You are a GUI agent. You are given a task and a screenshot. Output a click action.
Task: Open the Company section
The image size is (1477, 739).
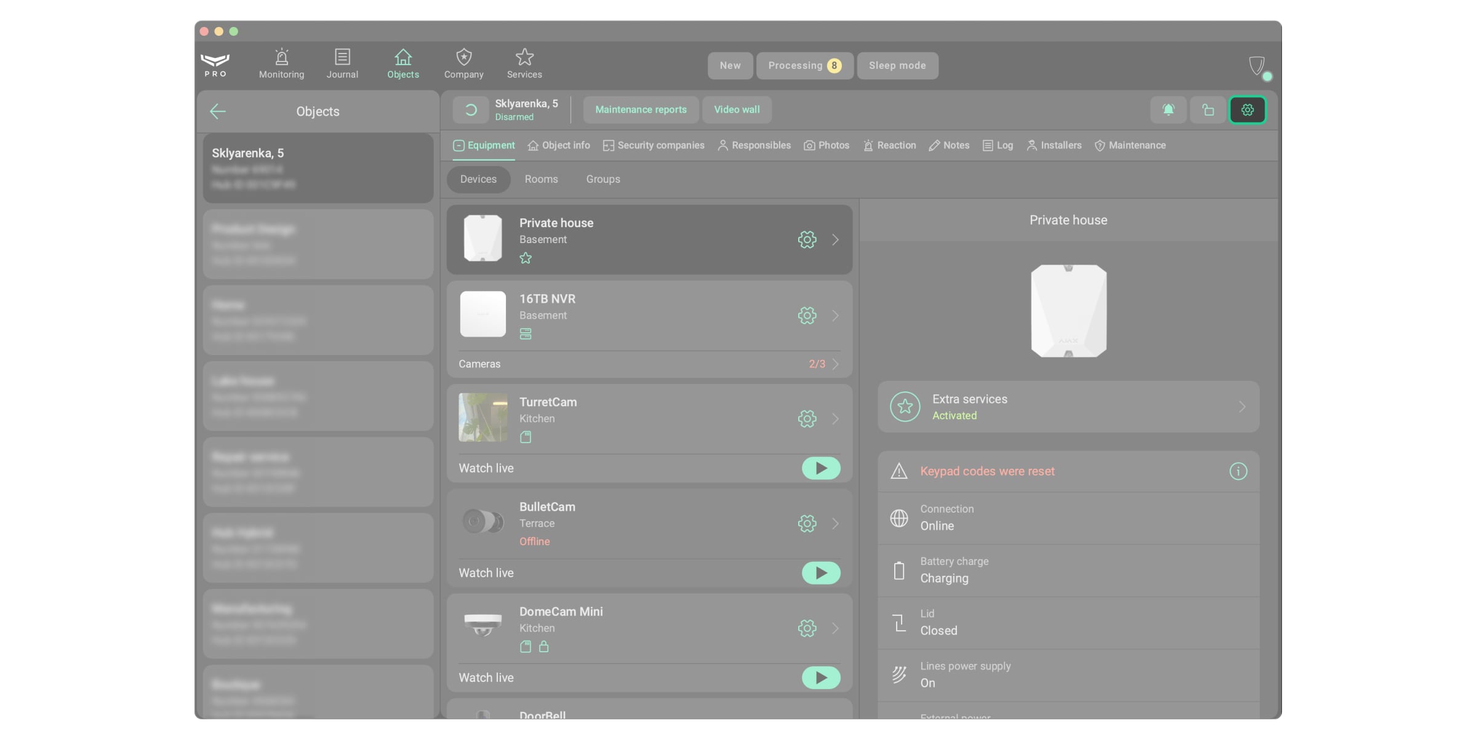(464, 64)
